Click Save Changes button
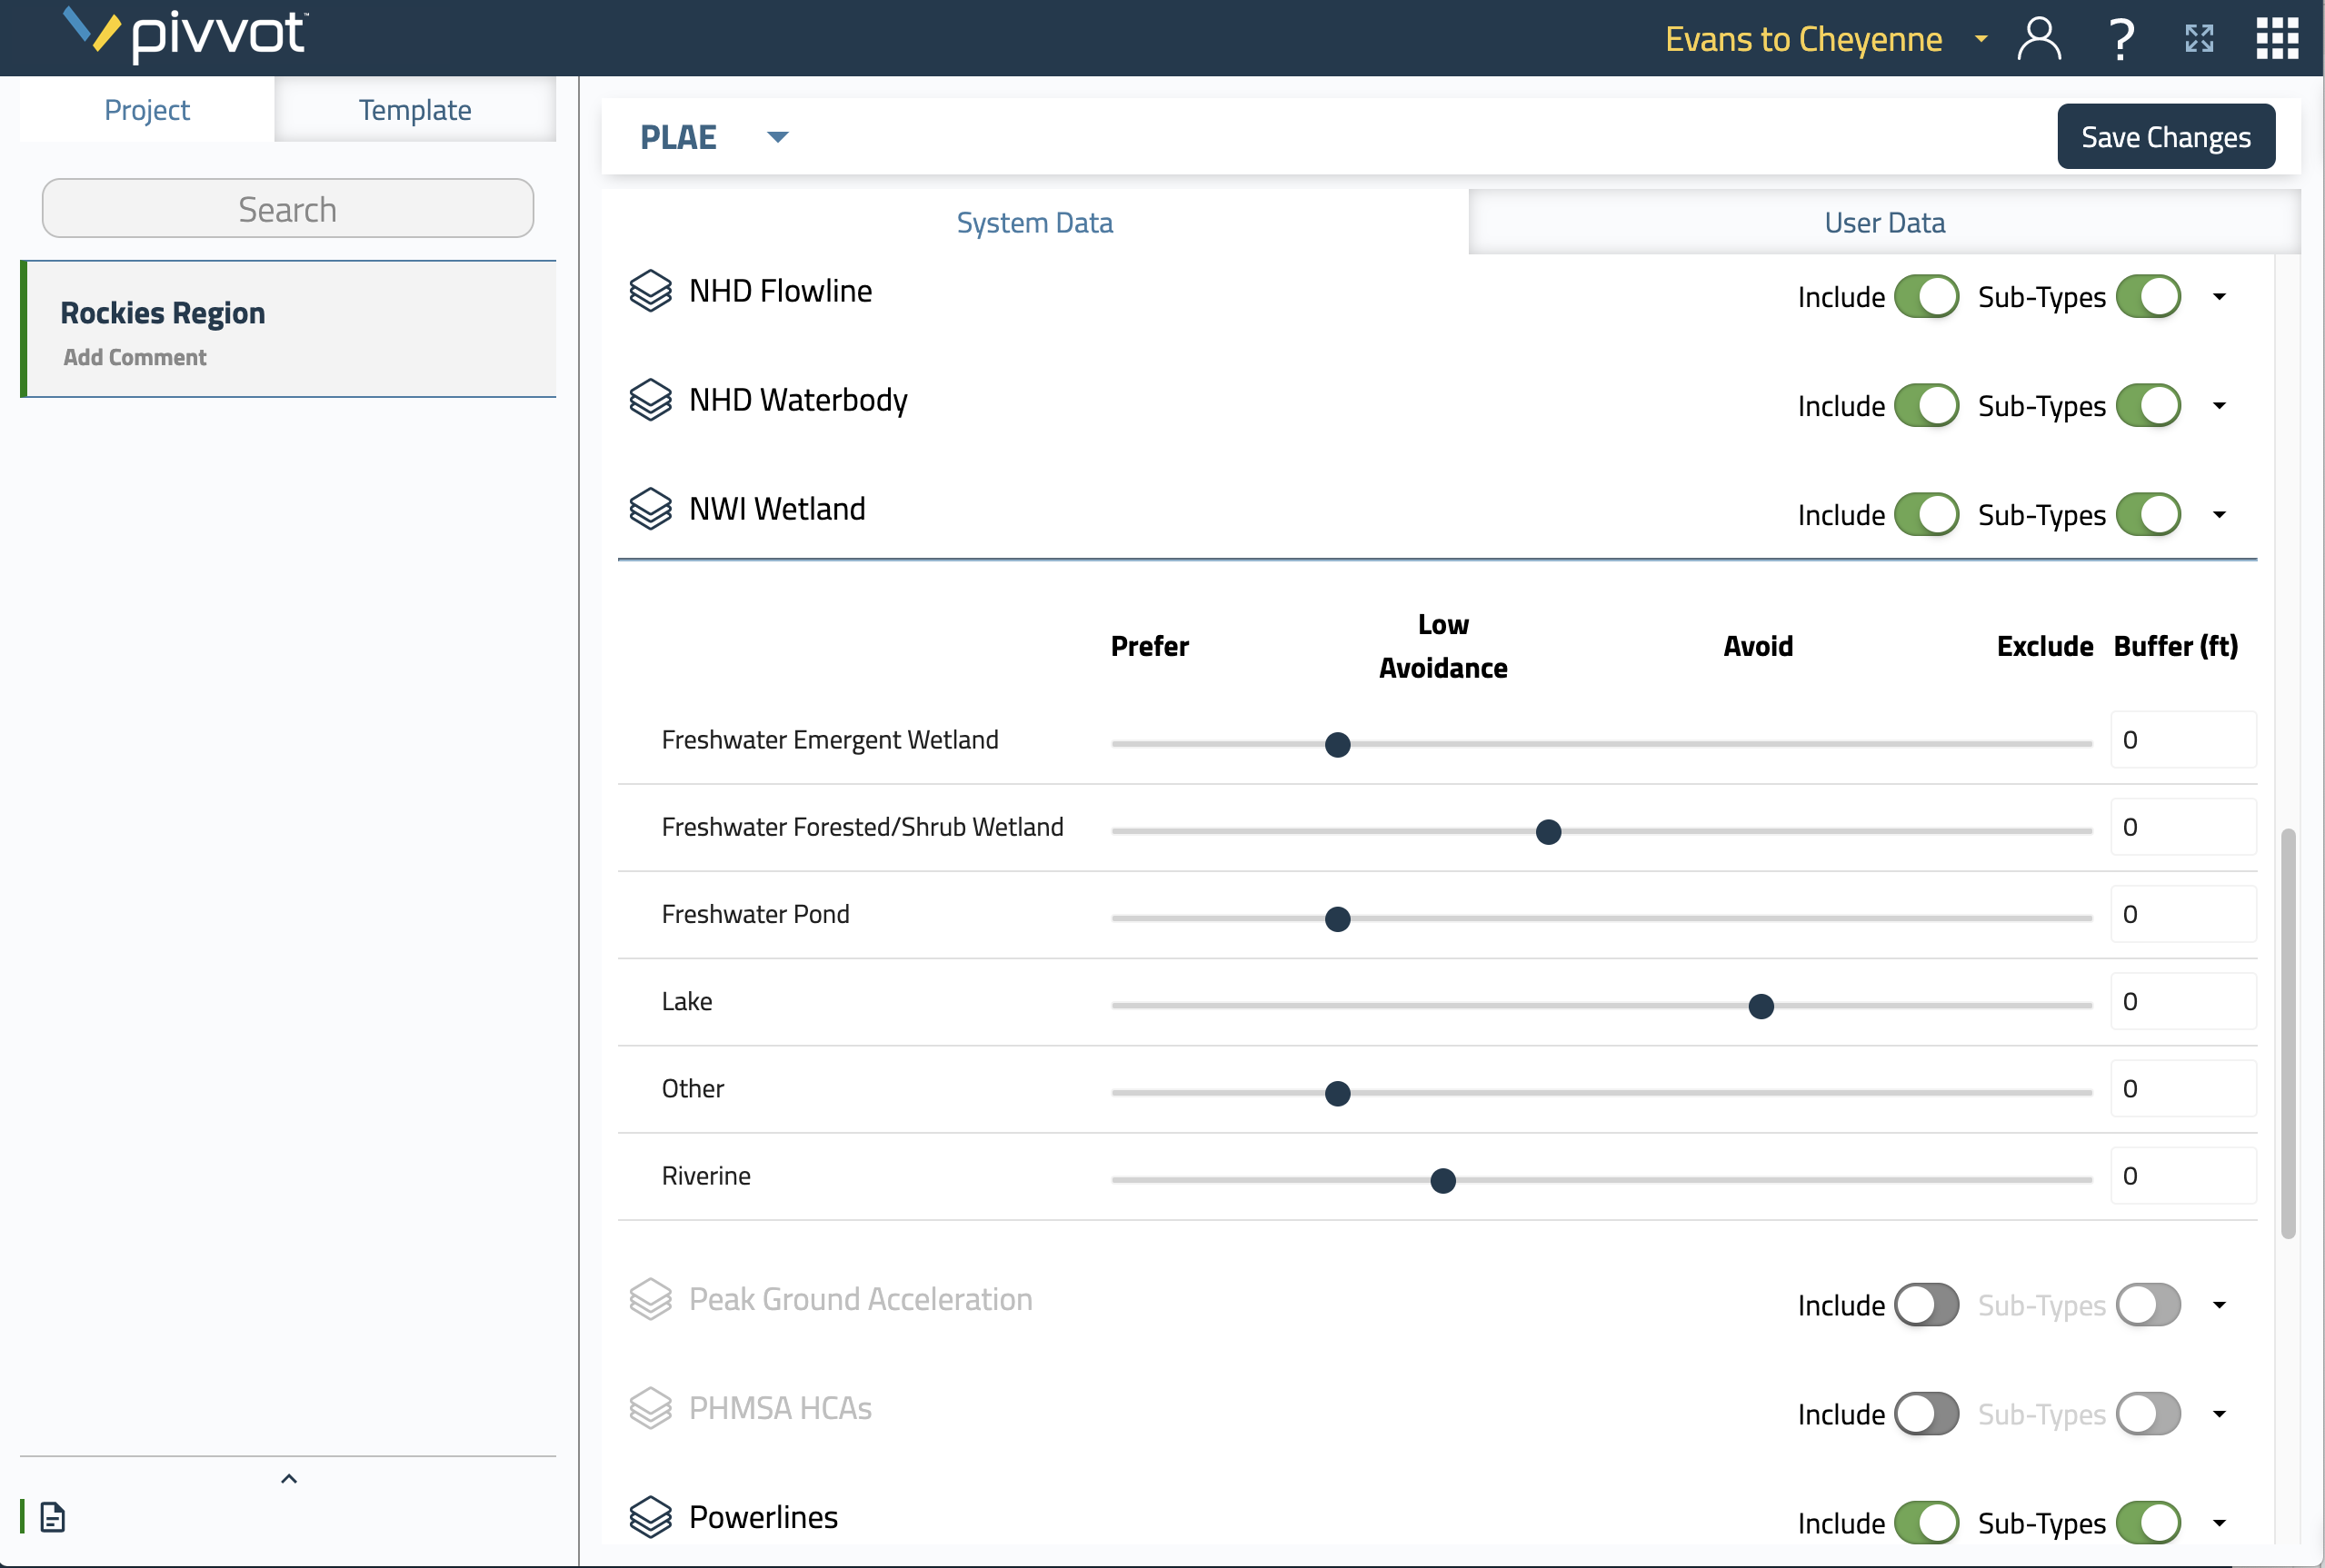This screenshot has width=2325, height=1568. pos(2166,137)
